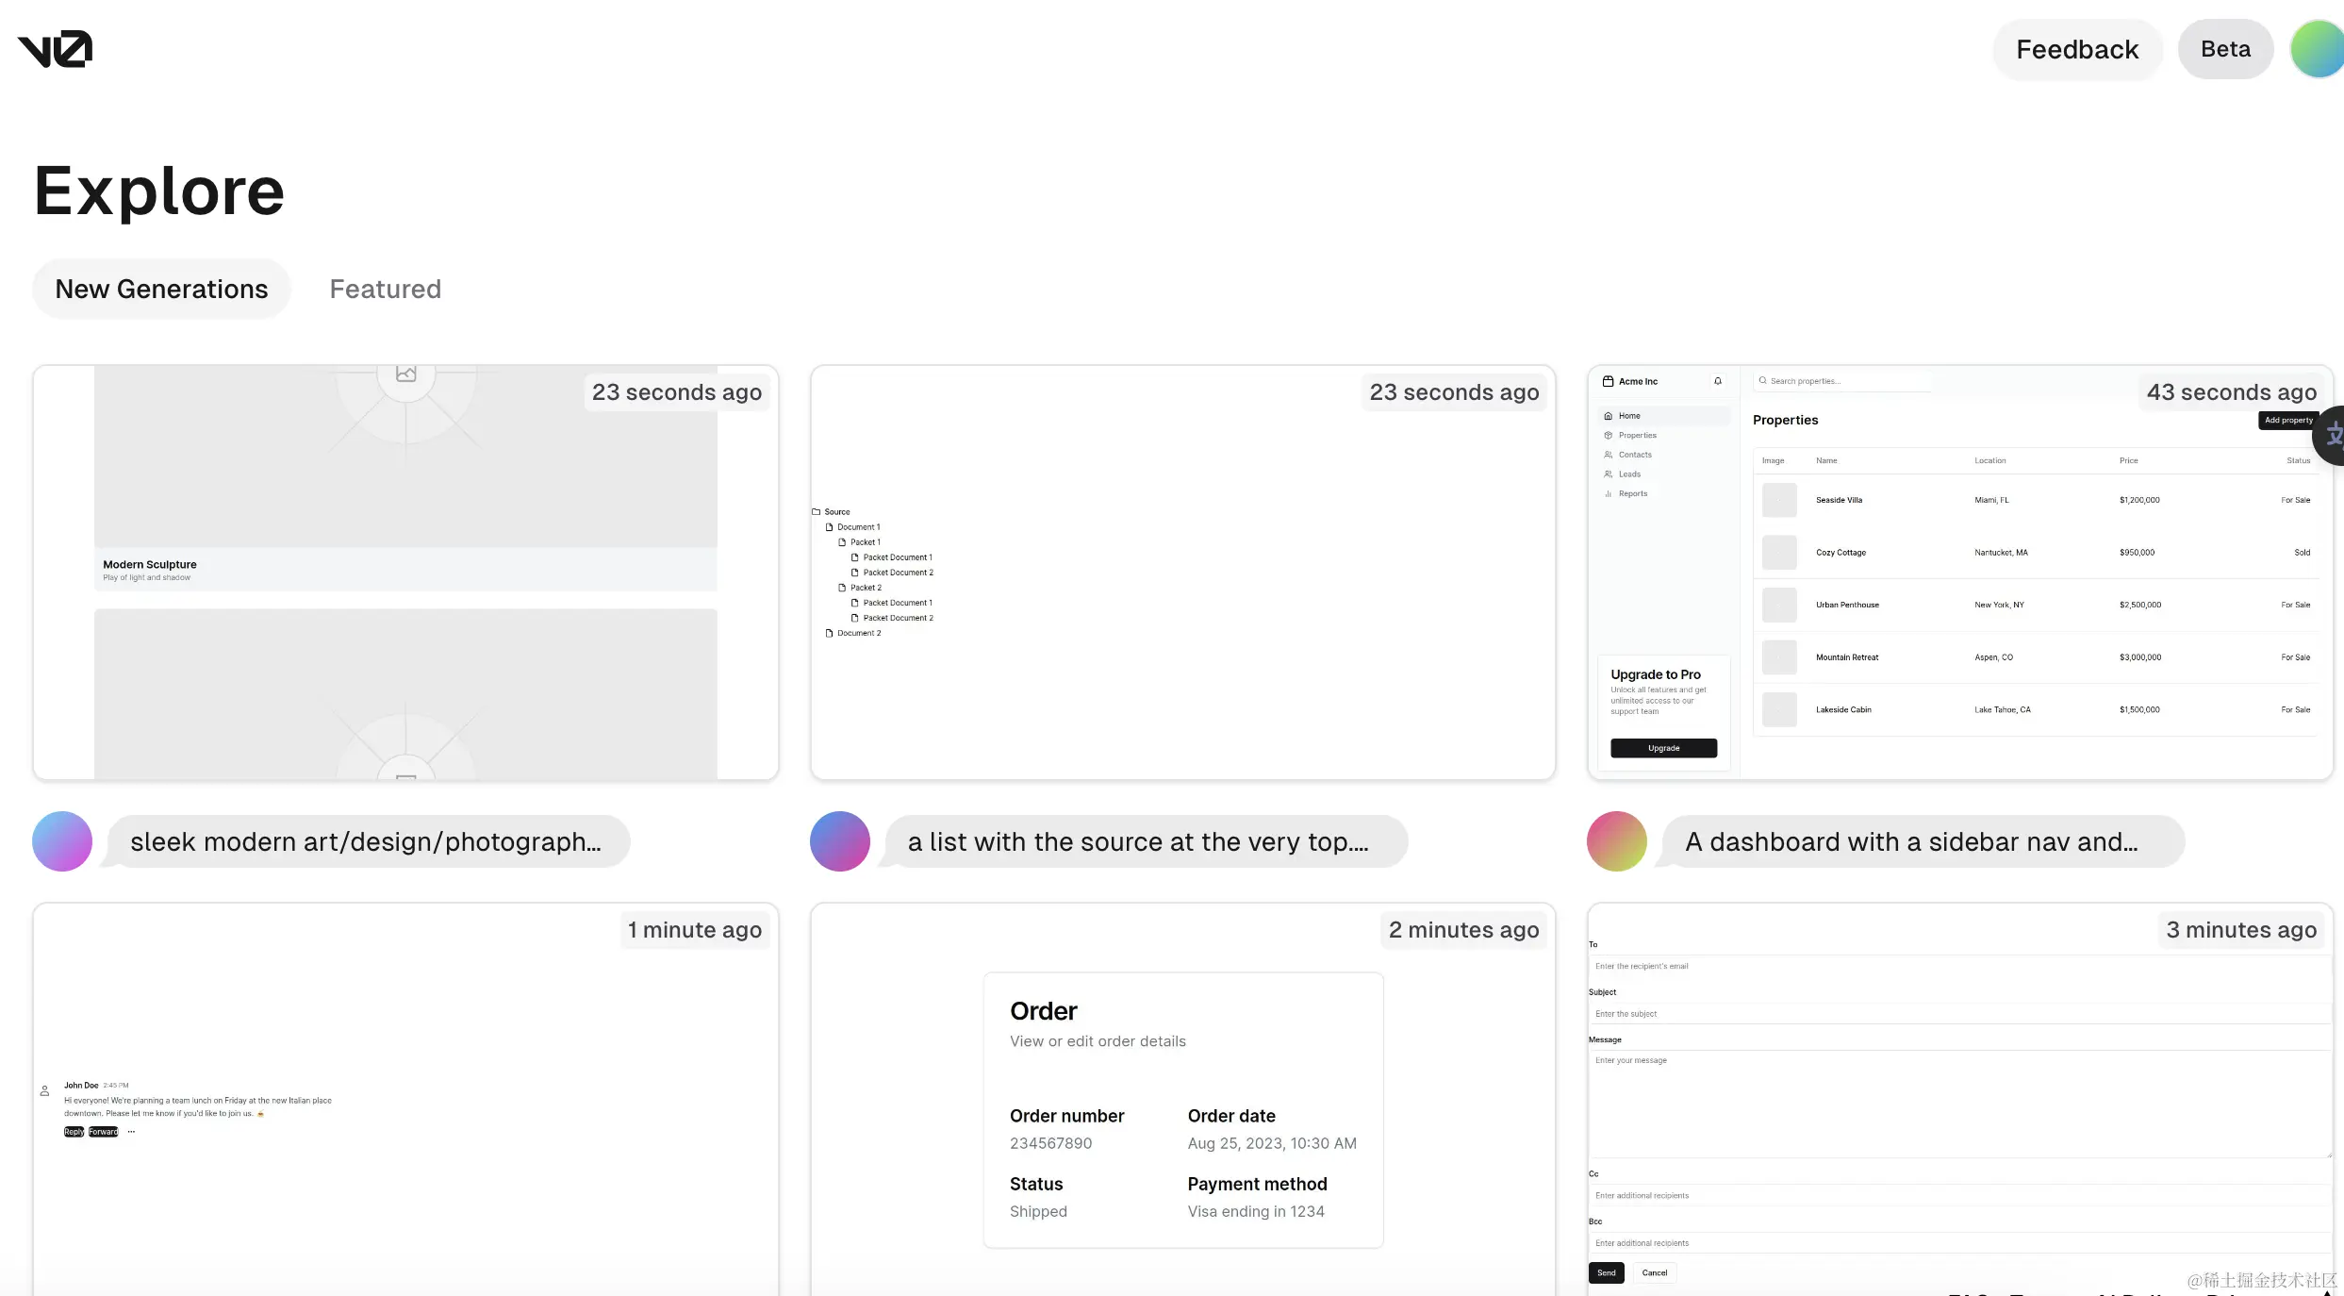Click the "sleek modern art/design" prompt bubble
The height and width of the screenshot is (1296, 2344).
pyautogui.click(x=366, y=841)
